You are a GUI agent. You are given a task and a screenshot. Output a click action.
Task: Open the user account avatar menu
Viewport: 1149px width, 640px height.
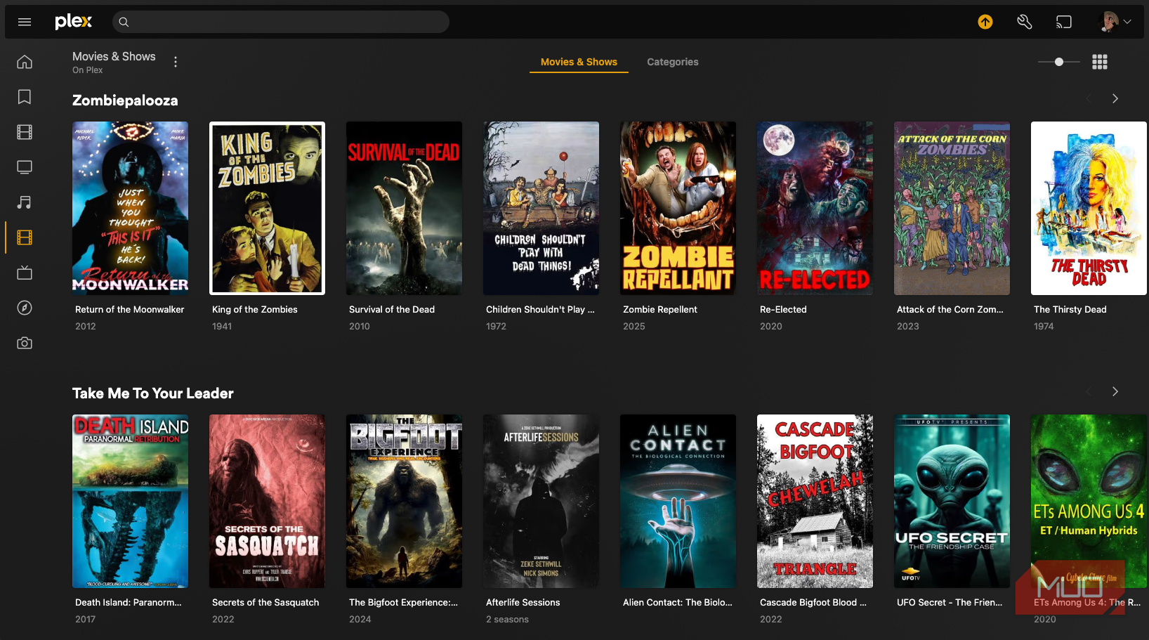[1115, 22]
